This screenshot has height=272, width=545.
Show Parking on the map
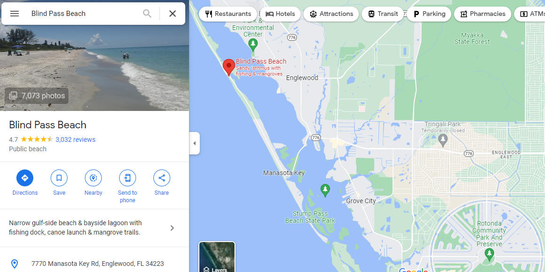click(429, 14)
